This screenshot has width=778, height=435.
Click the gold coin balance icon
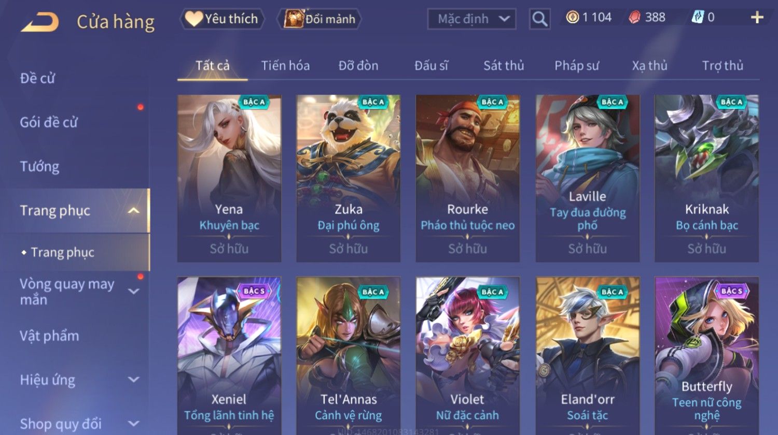pos(573,18)
